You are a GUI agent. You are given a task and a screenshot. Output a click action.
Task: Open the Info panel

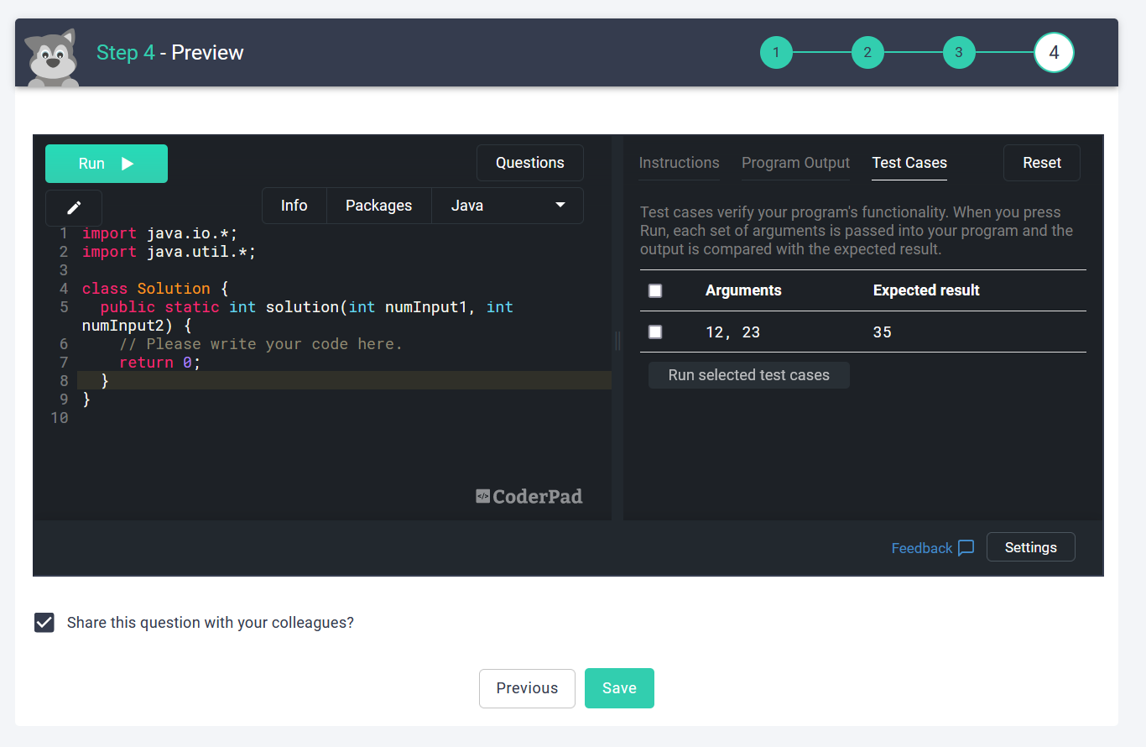pos(294,206)
